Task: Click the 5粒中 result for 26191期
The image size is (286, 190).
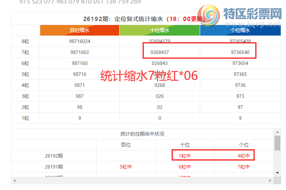Action: pos(126,167)
